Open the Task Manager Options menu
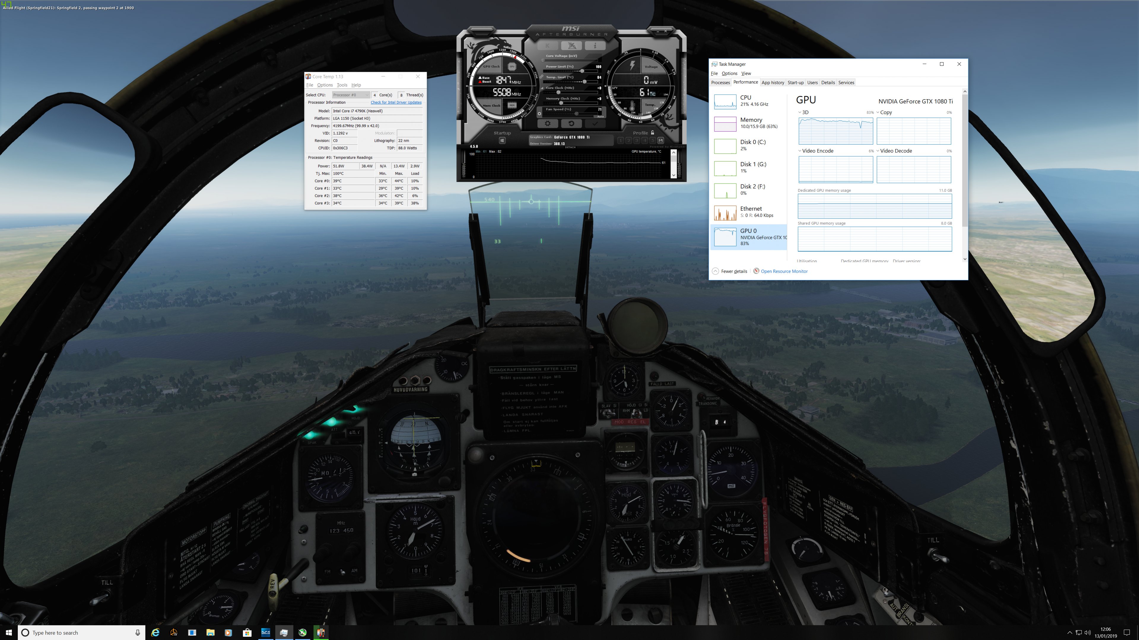This screenshot has height=640, width=1139. coord(729,73)
